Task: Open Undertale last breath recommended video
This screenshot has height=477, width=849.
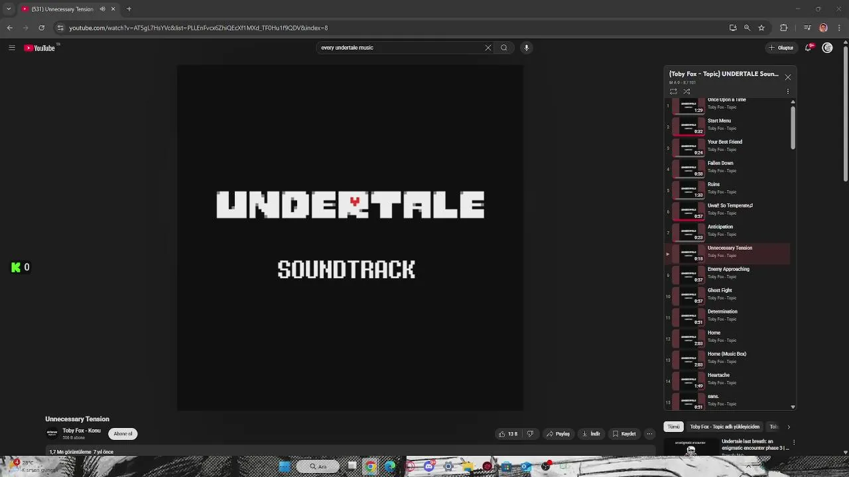Action: coord(755,445)
